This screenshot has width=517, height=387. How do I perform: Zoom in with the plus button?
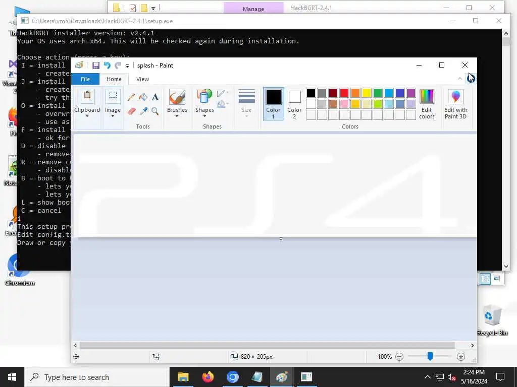pos(461,357)
